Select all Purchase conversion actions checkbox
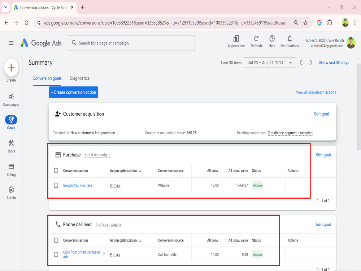Screen dimensions: 361x271 pos(56,171)
